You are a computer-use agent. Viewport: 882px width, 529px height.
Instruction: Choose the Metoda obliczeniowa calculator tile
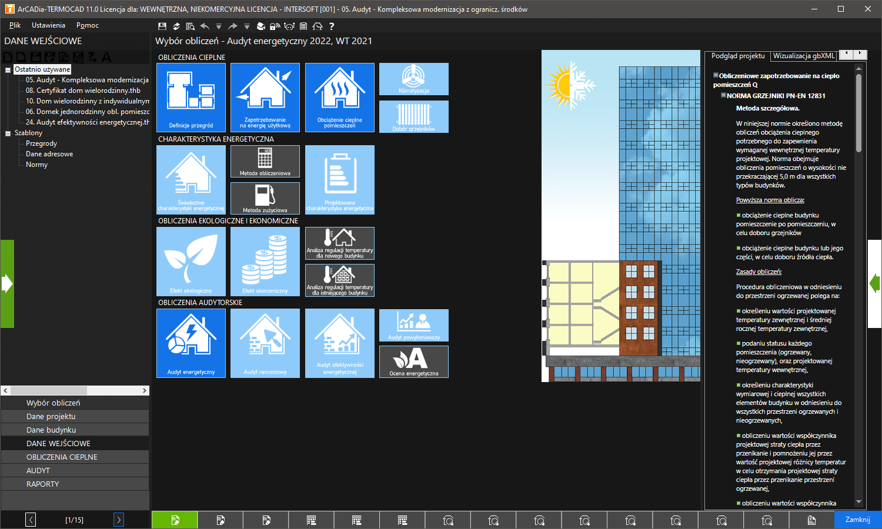point(265,161)
